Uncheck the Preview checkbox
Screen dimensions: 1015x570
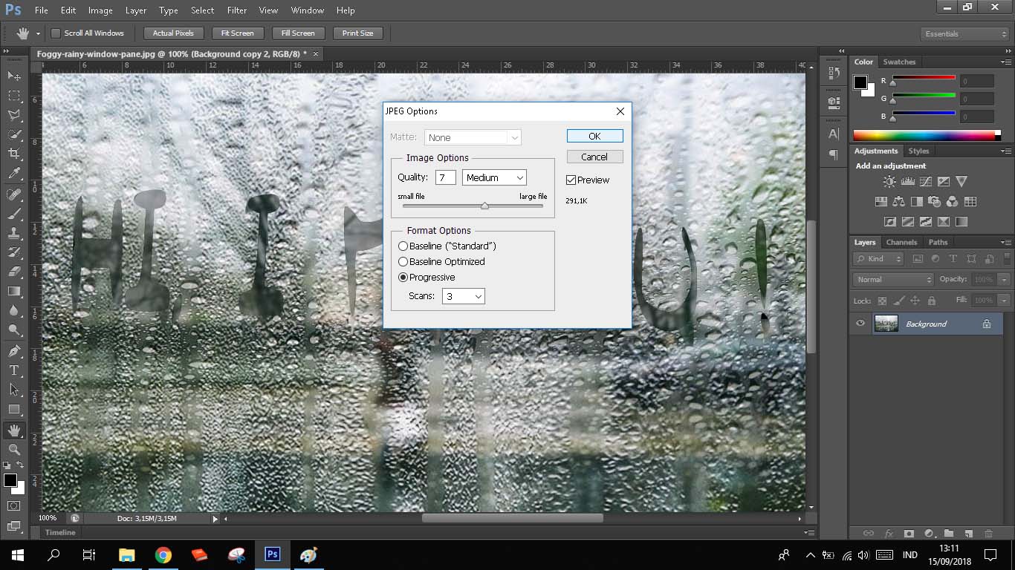(x=571, y=180)
